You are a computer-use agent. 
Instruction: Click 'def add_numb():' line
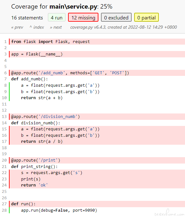click(97, 79)
